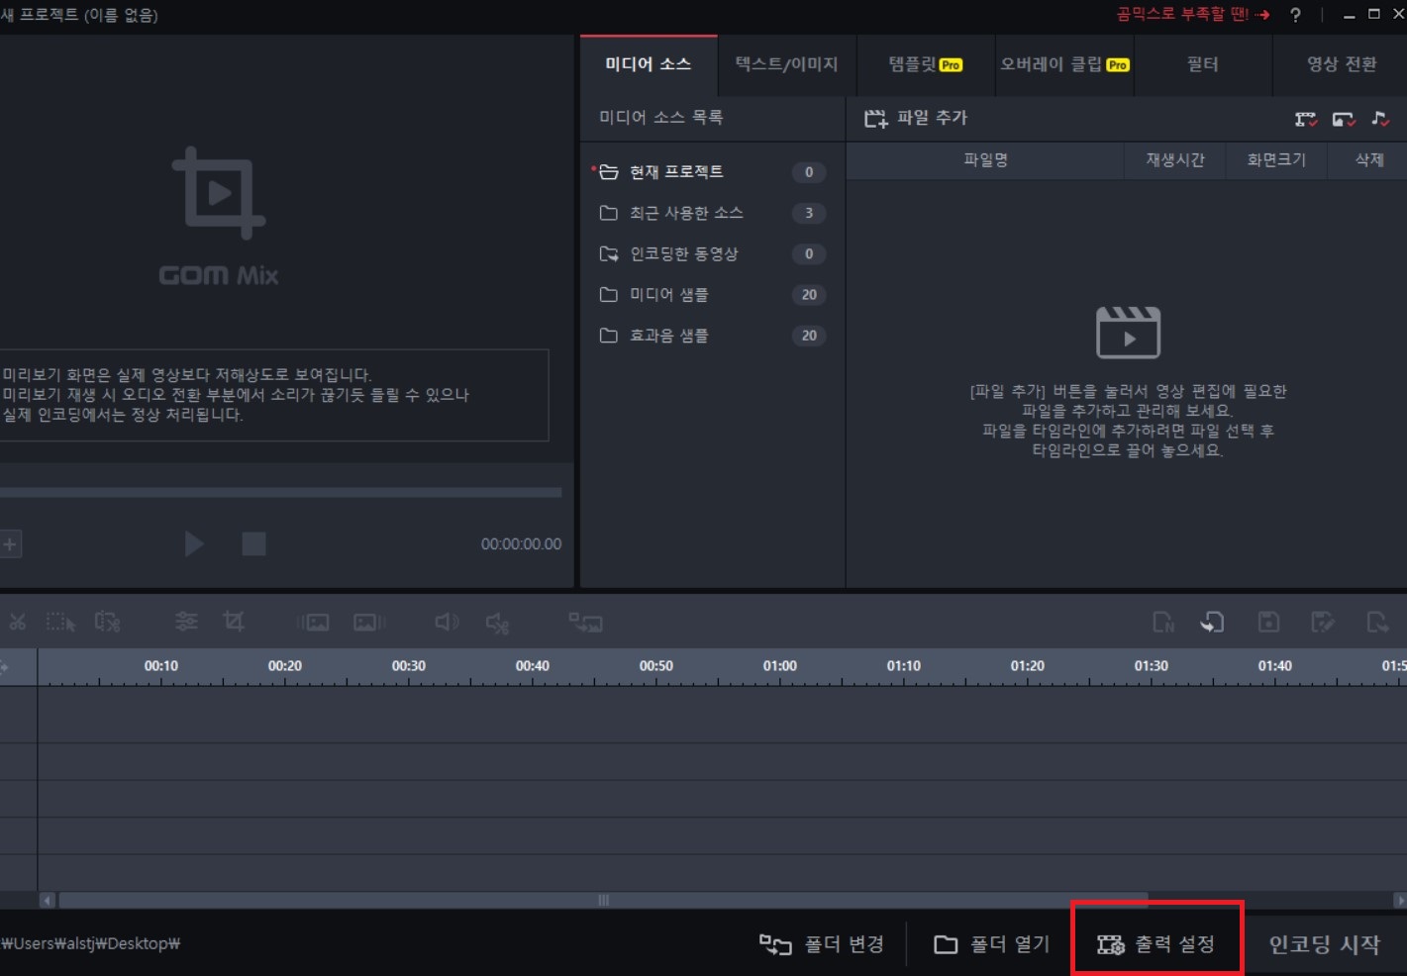Click the count badge 20 of 효과음 샘플
Viewport: 1407px width, 976px height.
(x=809, y=336)
